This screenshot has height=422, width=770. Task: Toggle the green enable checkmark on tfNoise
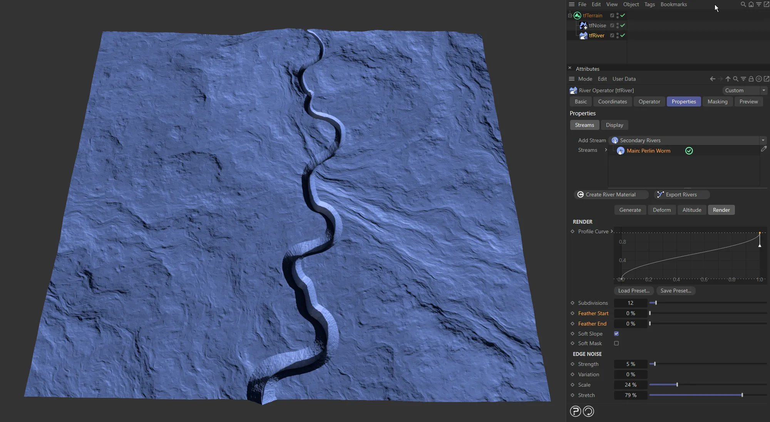tap(623, 25)
